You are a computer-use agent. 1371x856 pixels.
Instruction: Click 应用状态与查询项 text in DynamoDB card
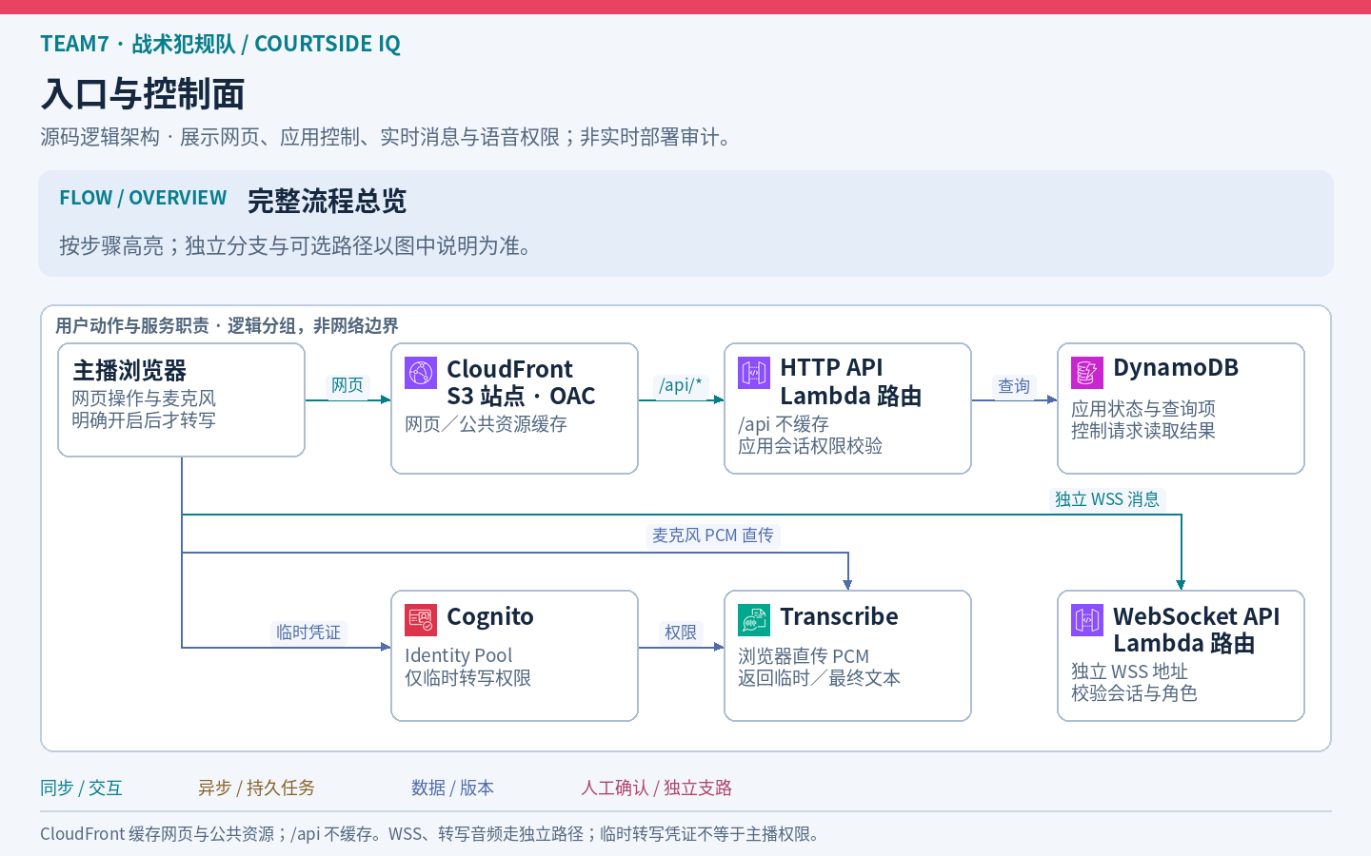click(1143, 408)
